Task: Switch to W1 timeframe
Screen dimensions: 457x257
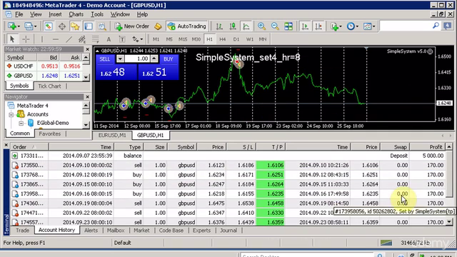Action: point(250,39)
